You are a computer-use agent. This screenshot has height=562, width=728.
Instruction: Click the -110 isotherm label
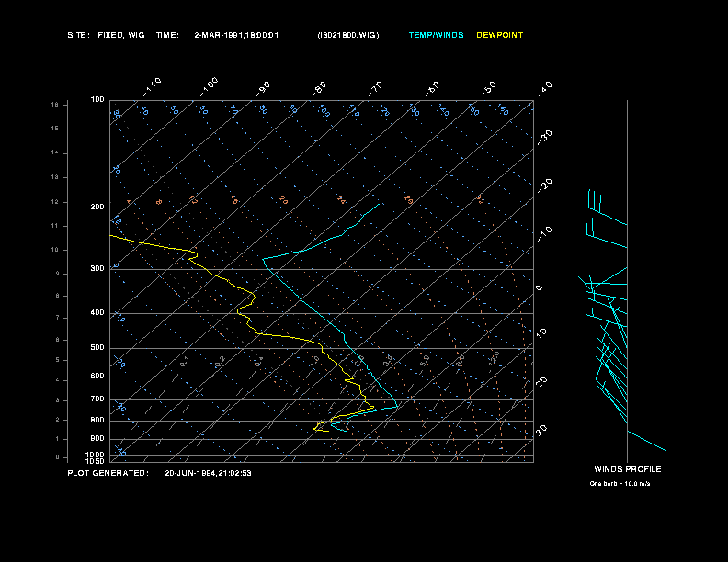pyautogui.click(x=152, y=87)
